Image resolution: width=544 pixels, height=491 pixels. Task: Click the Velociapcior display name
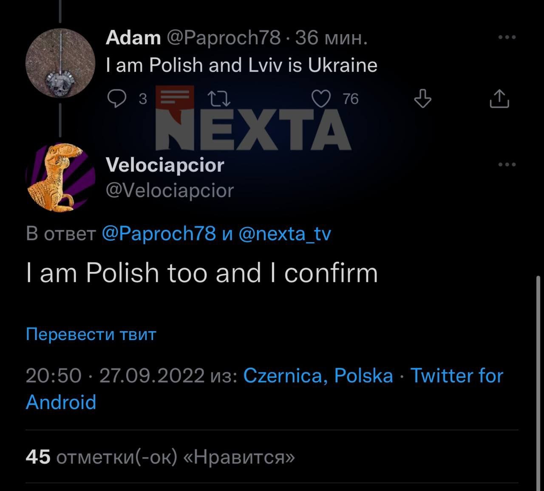[165, 165]
